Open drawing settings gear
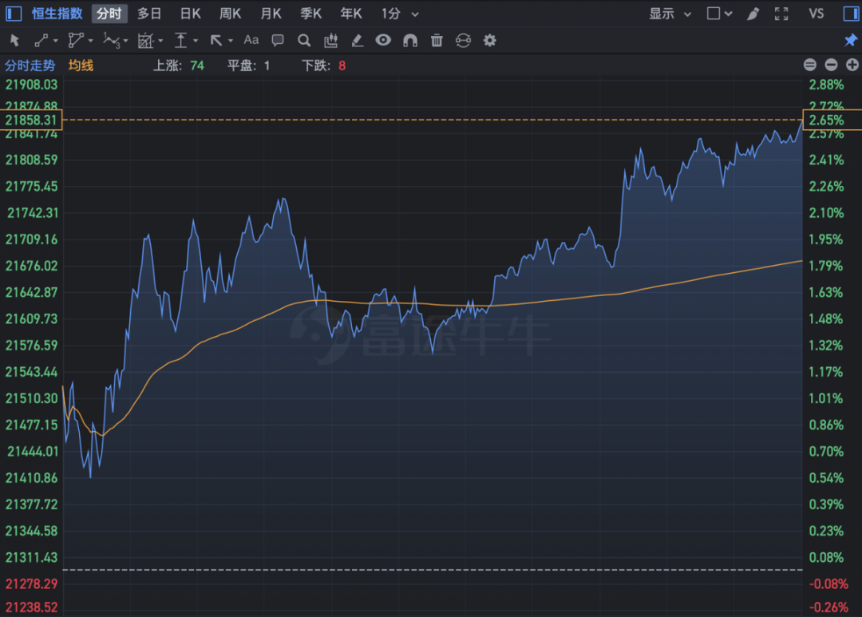 point(489,40)
